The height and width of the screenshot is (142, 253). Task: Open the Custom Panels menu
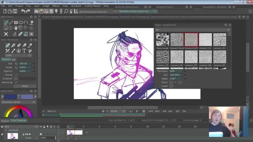point(93,6)
